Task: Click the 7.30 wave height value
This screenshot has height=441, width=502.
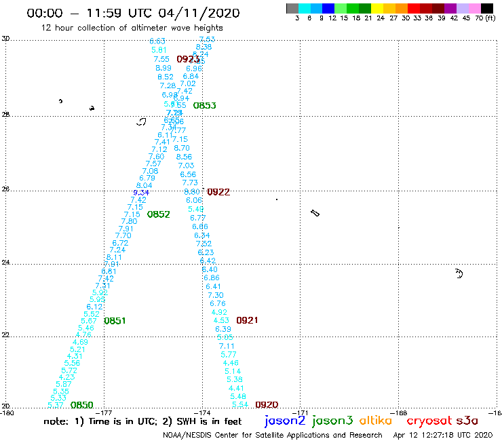Action: [216, 295]
